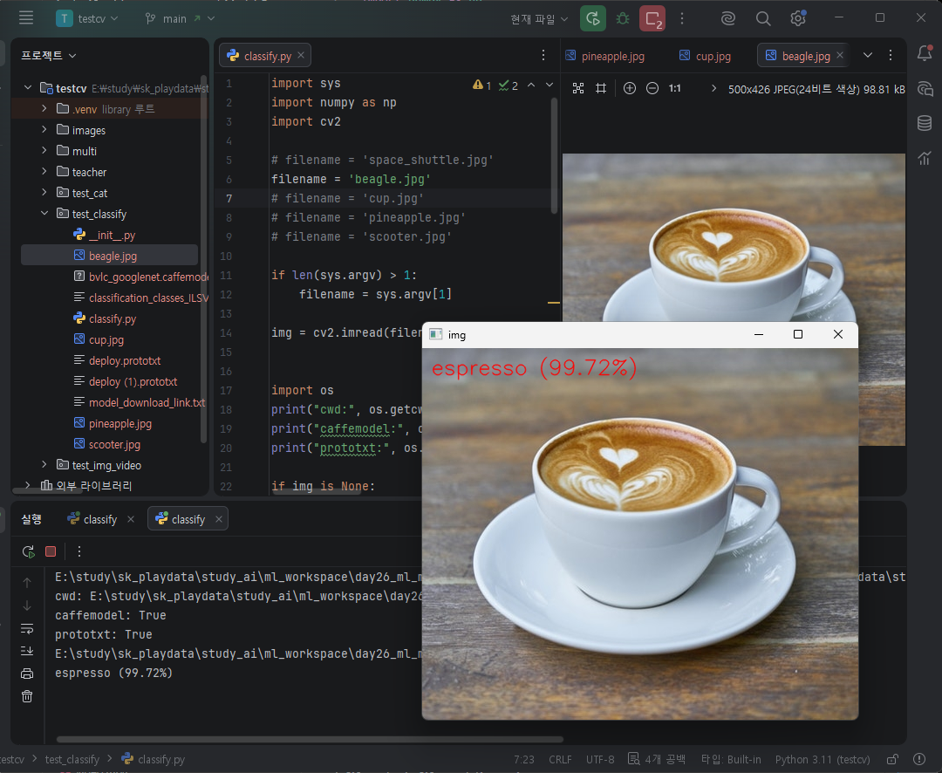Show hidden image tabs dropdown
Viewport: 942px width, 773px height.
(868, 55)
